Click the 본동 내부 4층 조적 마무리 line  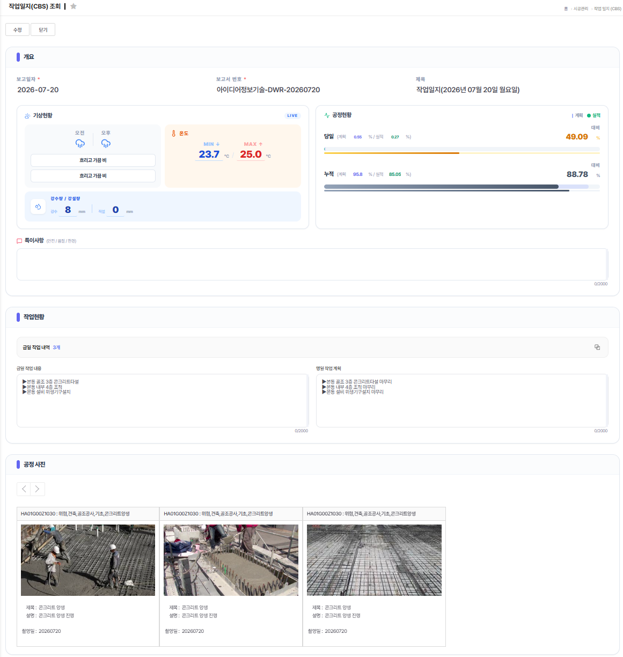349,387
